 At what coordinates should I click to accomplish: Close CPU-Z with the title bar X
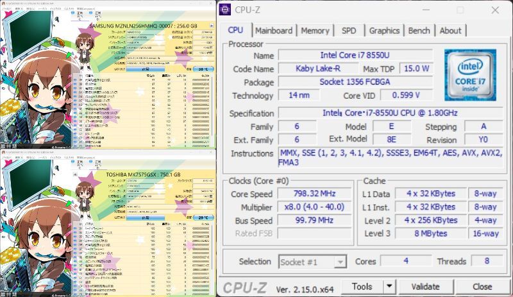click(495, 10)
